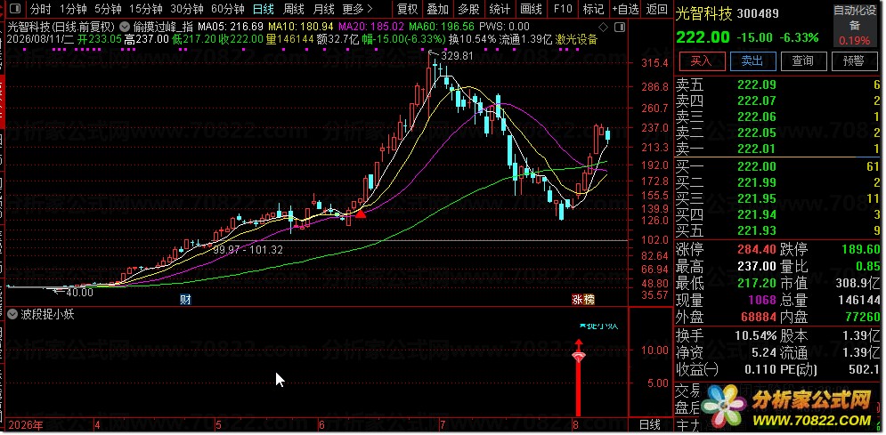Open the 自动化设备 sector block
The image size is (886, 435).
pos(854,25)
